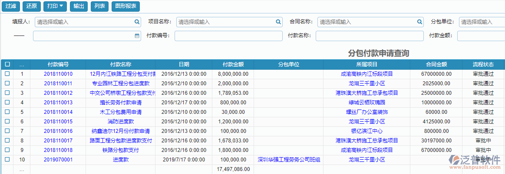Open project link 绿城云栖玫瑰园
Image resolution: width=505 pixels, height=174 pixels.
coord(366,103)
